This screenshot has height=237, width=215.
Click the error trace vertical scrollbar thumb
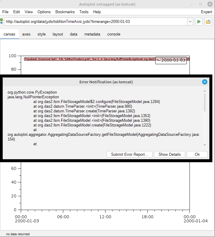pos(204,103)
